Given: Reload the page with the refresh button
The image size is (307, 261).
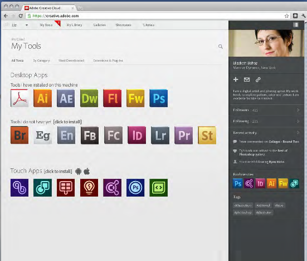Looking at the screenshot, I should [21, 16].
